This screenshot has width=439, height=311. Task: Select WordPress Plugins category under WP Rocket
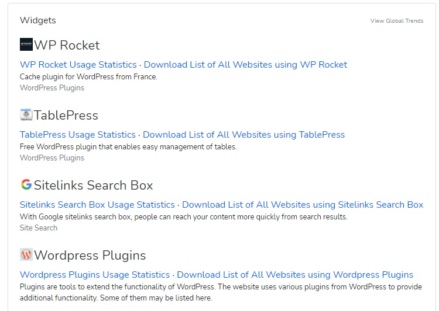coord(52,88)
